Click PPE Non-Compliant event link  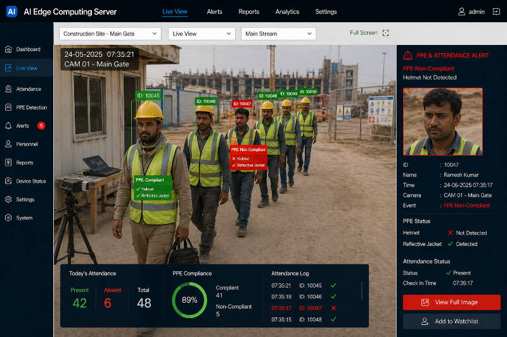tap(466, 205)
